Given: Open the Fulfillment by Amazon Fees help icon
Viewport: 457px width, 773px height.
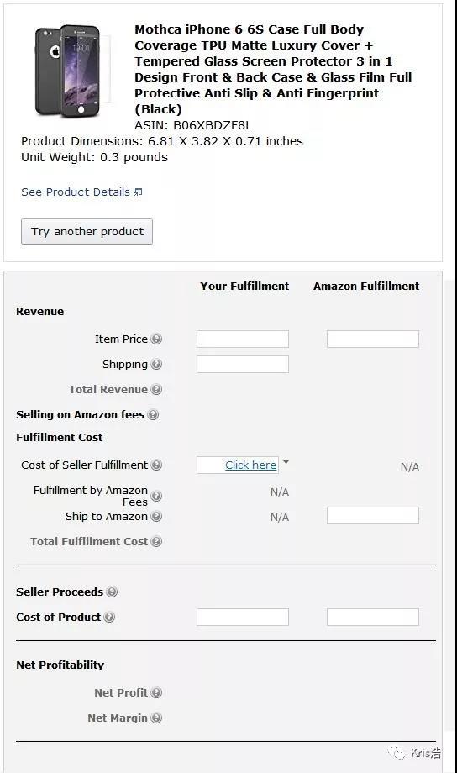Looking at the screenshot, I should coord(156,496).
